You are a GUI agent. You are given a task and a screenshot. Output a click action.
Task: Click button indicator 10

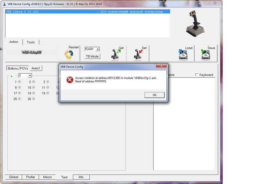(x=34, y=87)
